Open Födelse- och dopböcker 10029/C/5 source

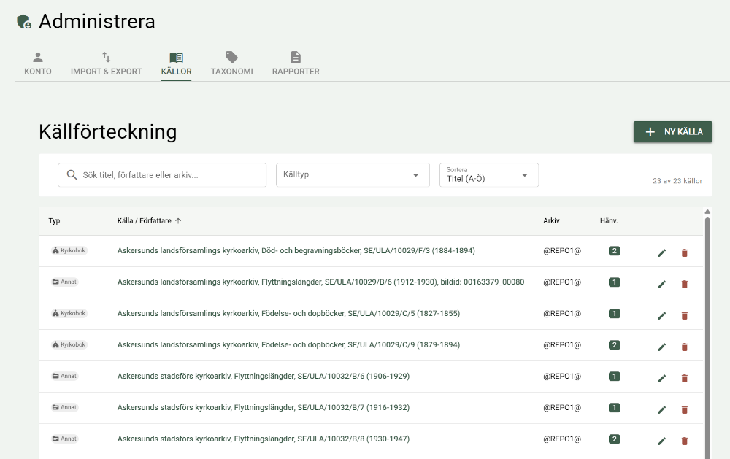click(288, 313)
